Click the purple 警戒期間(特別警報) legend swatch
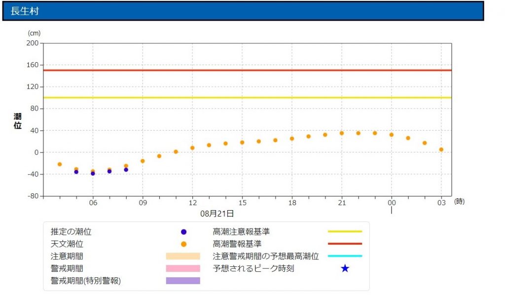Viewport: 505px width, 295px height. tap(183, 281)
